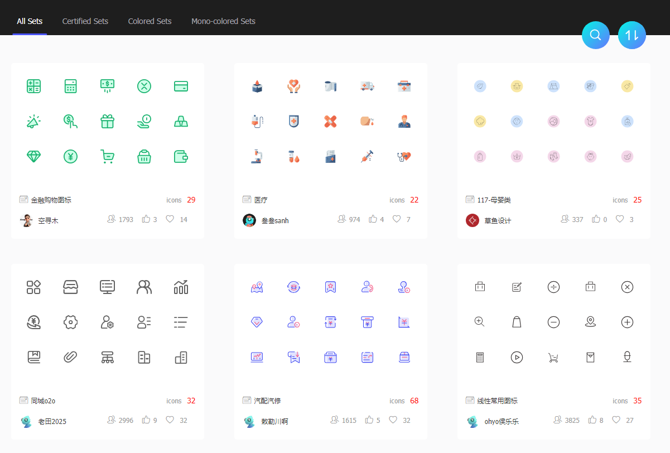Select the green wallet icon
The image size is (670, 453).
tap(181, 157)
